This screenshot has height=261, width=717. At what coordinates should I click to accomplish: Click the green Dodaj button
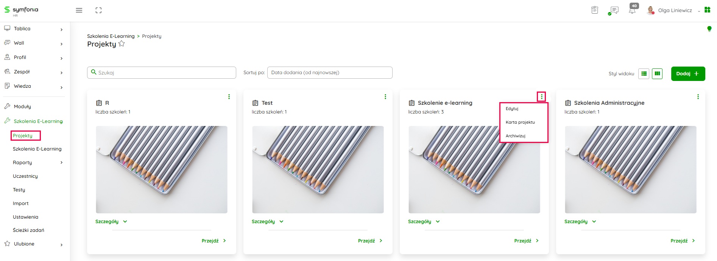click(688, 74)
